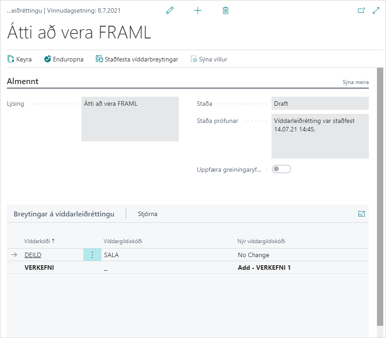
Task: Expand page to full screen icon
Action: point(376,10)
